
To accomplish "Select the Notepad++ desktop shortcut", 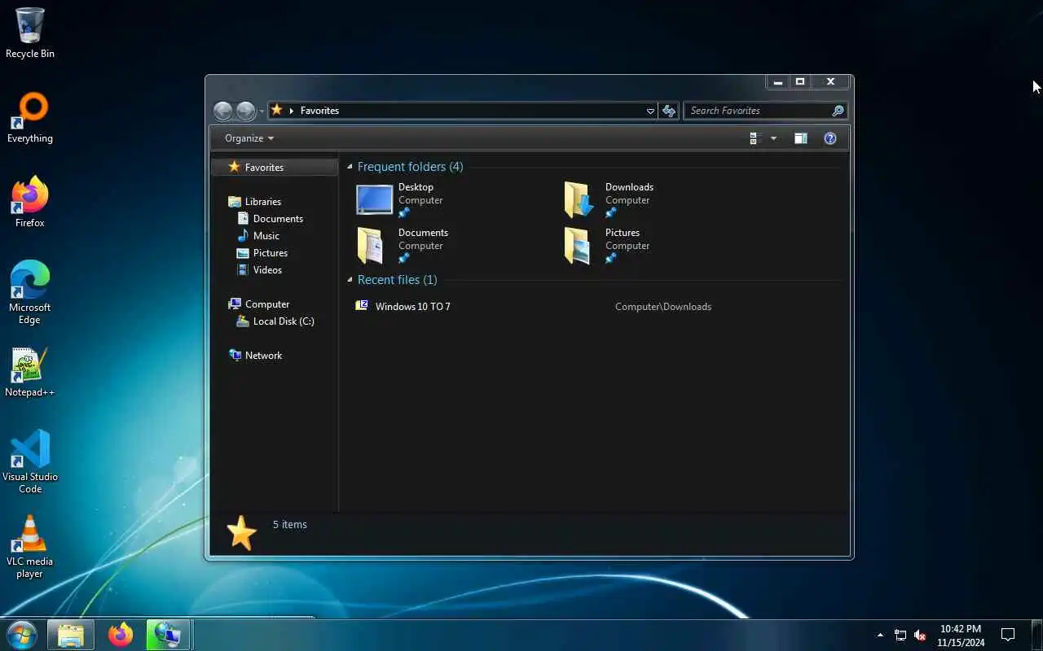I will click(x=30, y=372).
